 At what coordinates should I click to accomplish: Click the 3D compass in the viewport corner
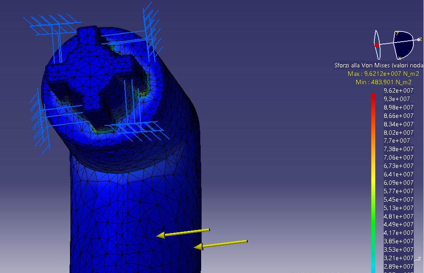tap(397, 45)
